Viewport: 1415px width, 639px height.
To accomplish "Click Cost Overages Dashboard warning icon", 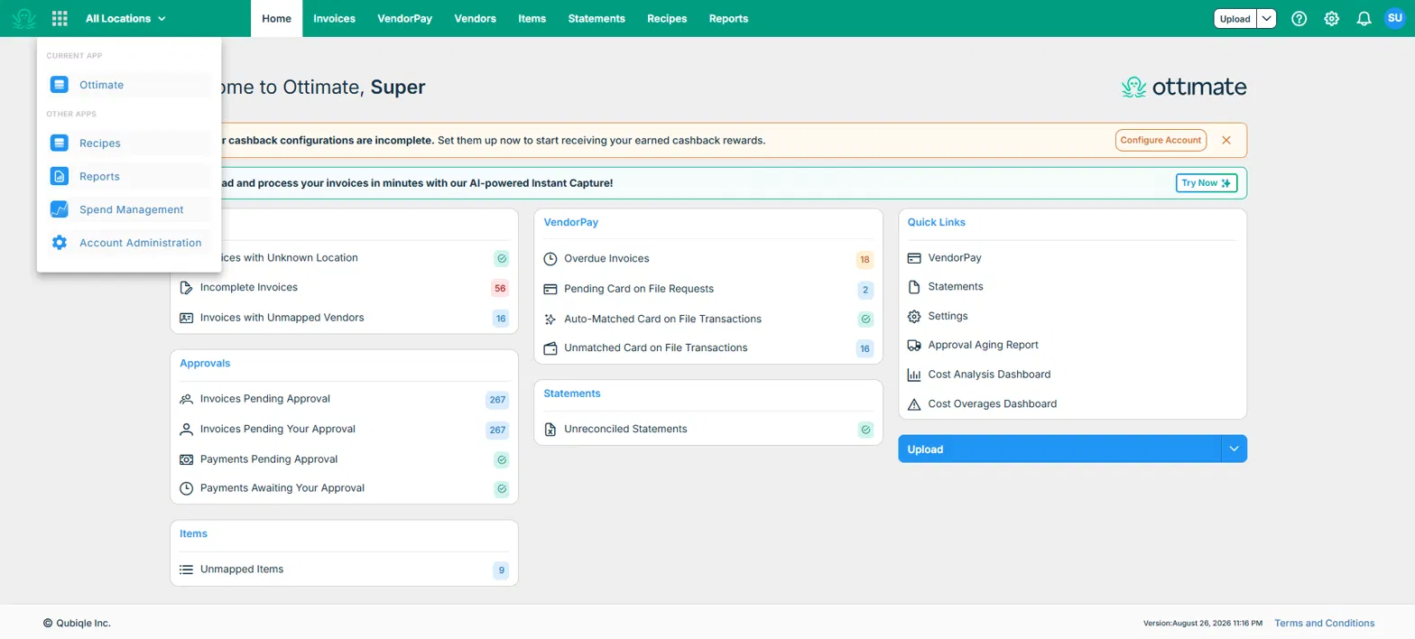I will tap(914, 404).
